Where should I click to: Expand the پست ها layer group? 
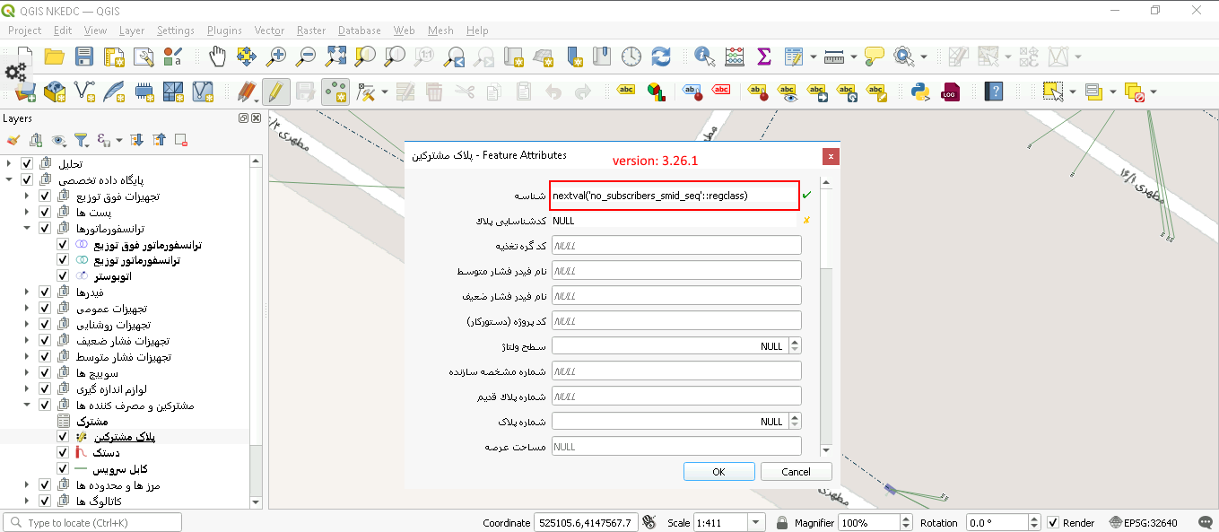tap(27, 212)
